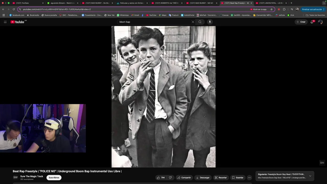Open noTube bookmark

click(280, 15)
